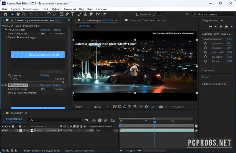Click the timeline layer search field

55,120
